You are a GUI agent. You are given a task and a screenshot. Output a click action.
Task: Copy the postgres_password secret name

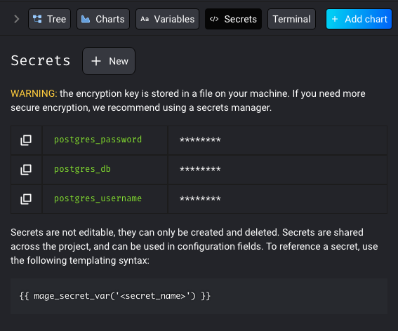pos(26,140)
